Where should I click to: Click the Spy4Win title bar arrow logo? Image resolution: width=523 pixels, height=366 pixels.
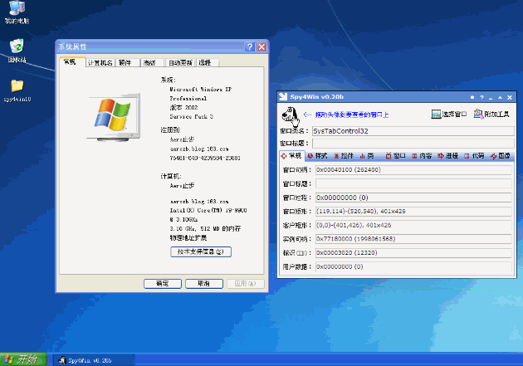(x=283, y=96)
